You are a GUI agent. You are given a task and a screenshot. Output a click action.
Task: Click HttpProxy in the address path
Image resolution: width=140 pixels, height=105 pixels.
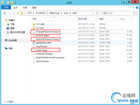[54, 13]
